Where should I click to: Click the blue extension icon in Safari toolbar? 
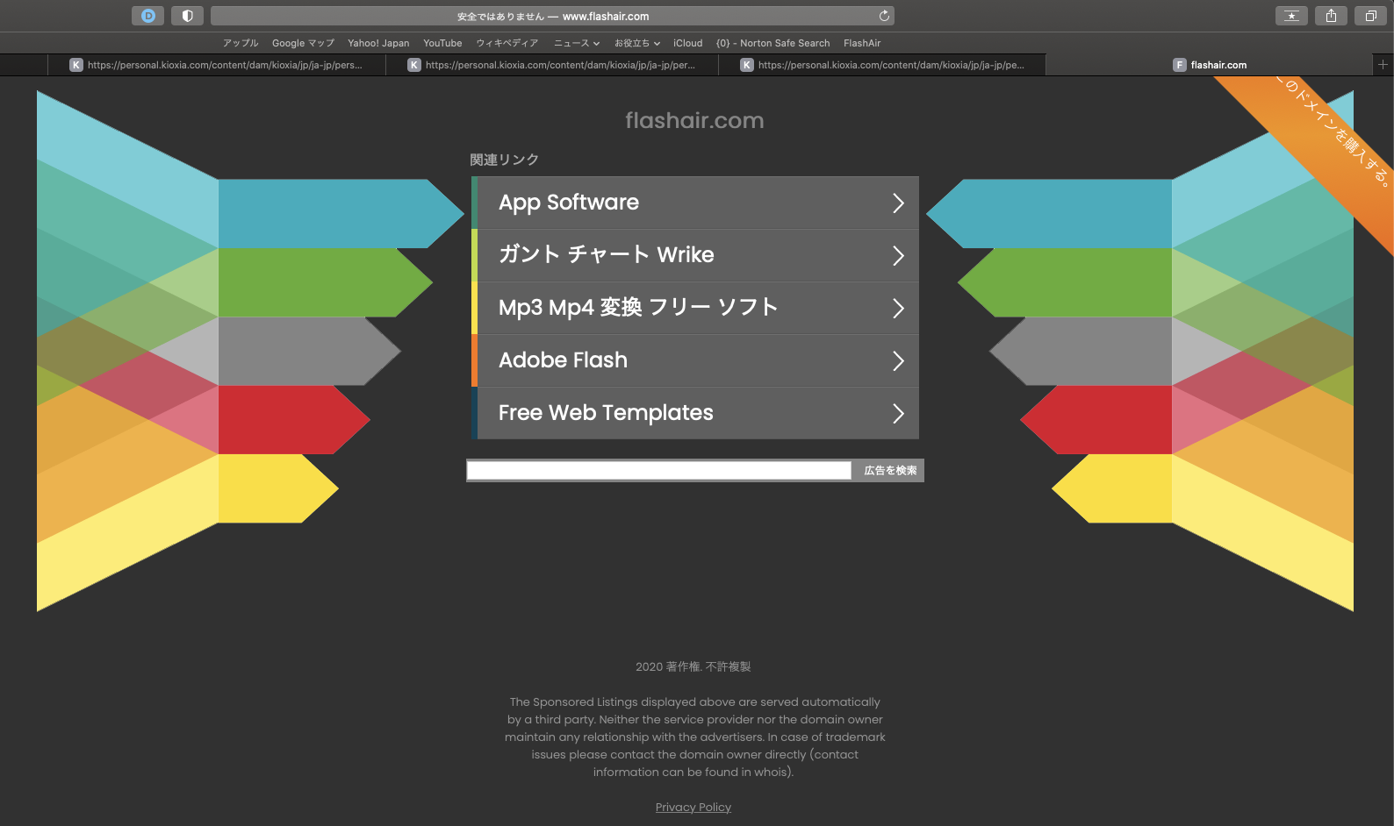pyautogui.click(x=147, y=16)
